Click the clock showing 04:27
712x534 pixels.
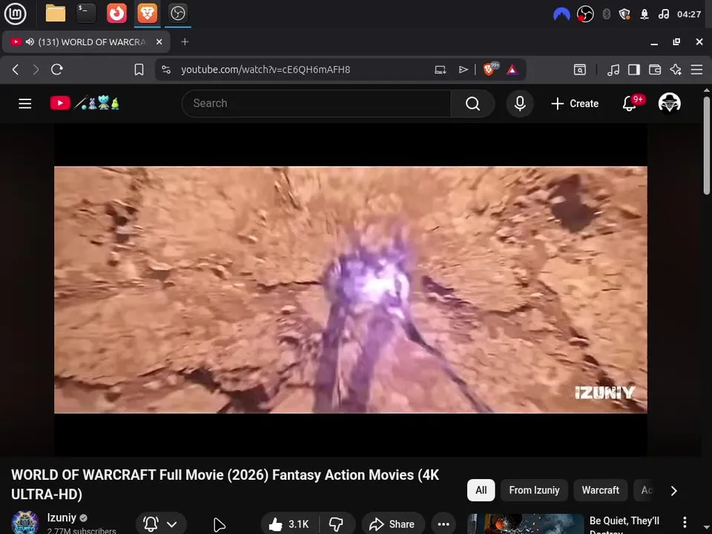click(x=689, y=14)
